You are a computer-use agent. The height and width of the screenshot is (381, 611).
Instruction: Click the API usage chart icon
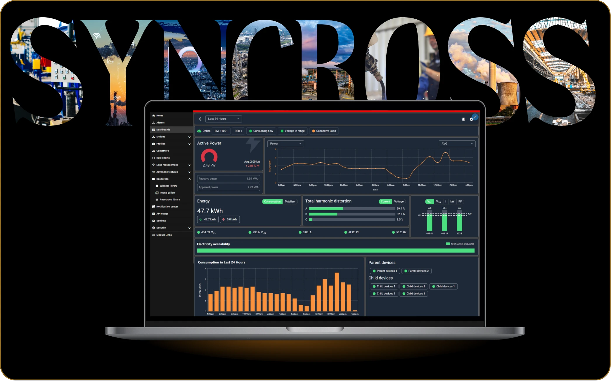point(153,214)
